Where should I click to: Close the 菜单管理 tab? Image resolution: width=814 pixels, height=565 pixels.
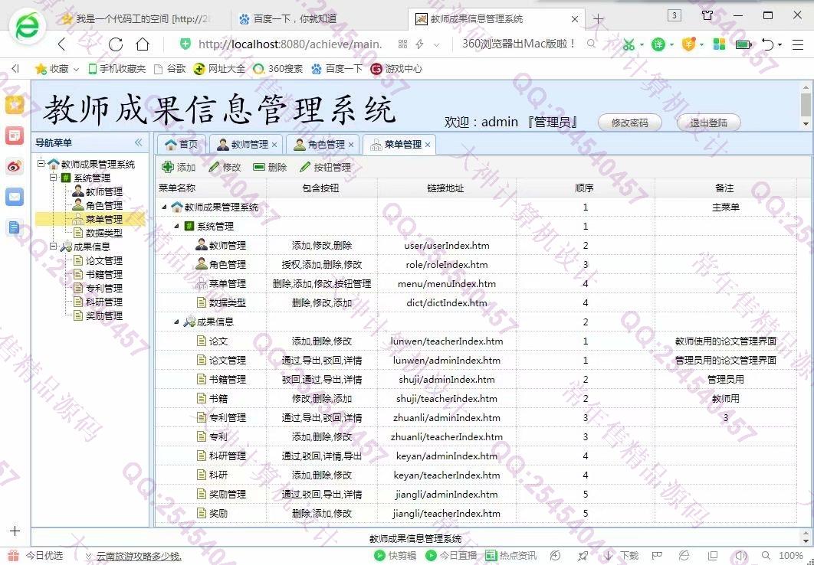pyautogui.click(x=427, y=145)
